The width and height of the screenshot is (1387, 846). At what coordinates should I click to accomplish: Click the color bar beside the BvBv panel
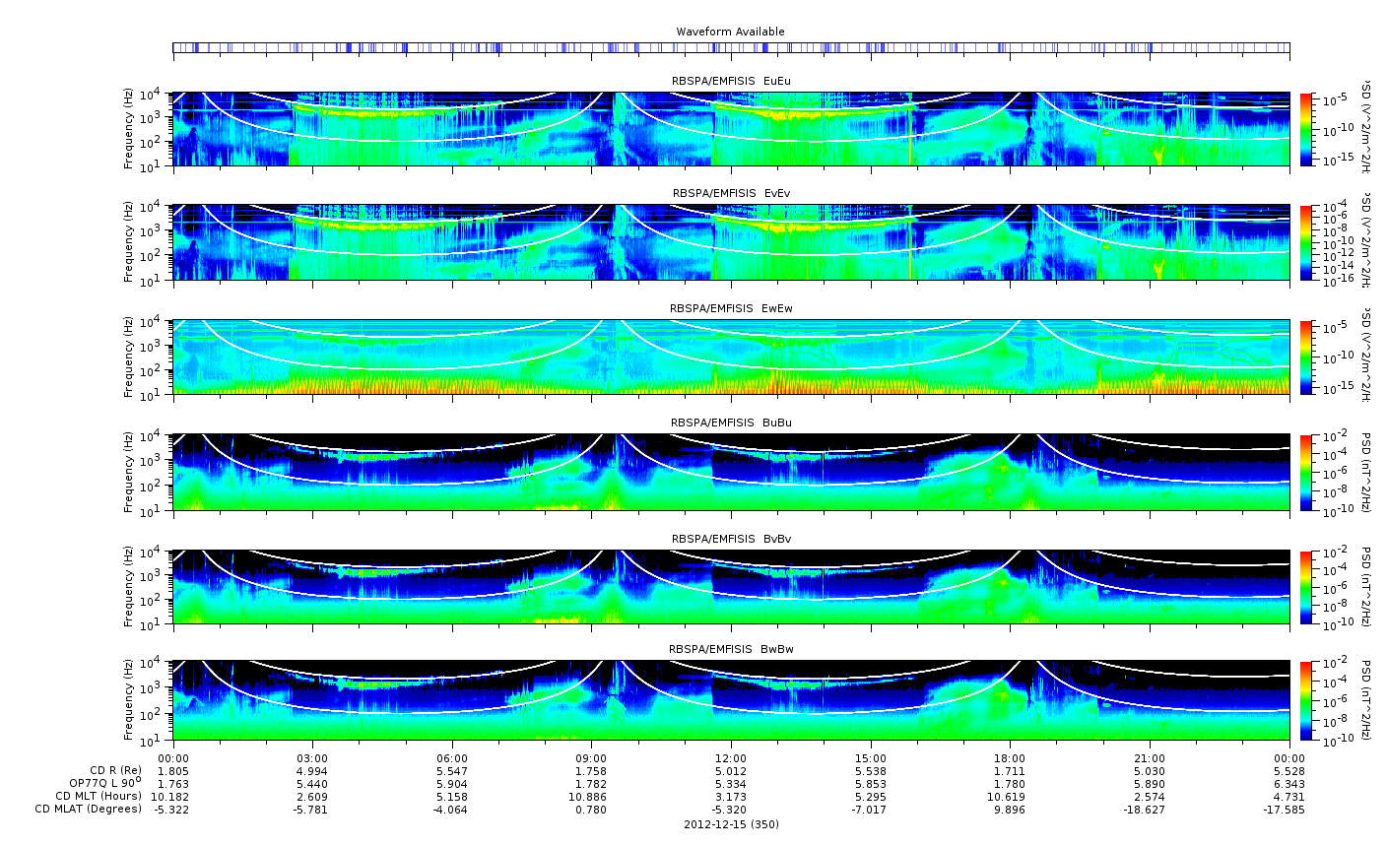click(x=1307, y=587)
